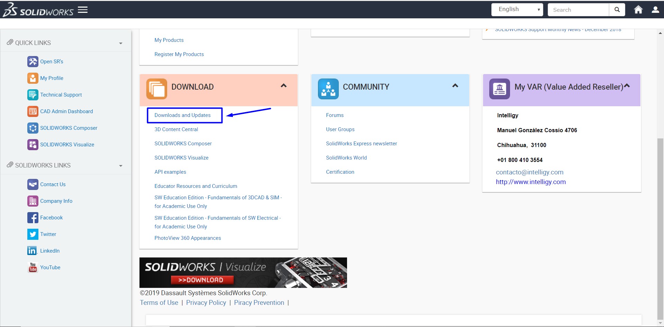
Task: Click the My Profile icon
Action: pos(33,78)
